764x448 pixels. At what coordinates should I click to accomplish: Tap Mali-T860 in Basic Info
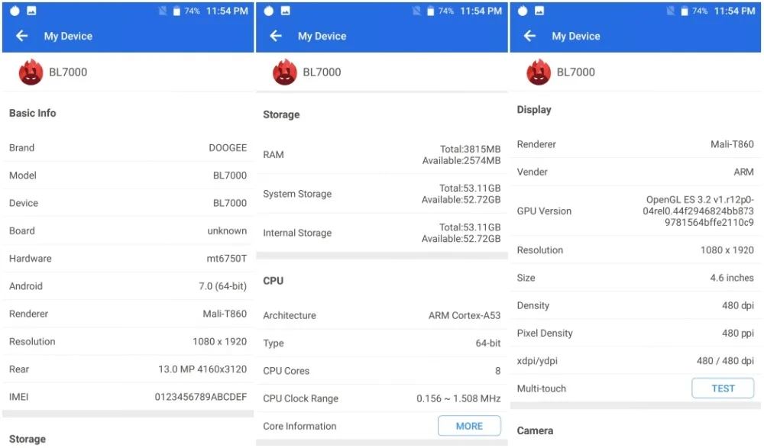point(225,314)
